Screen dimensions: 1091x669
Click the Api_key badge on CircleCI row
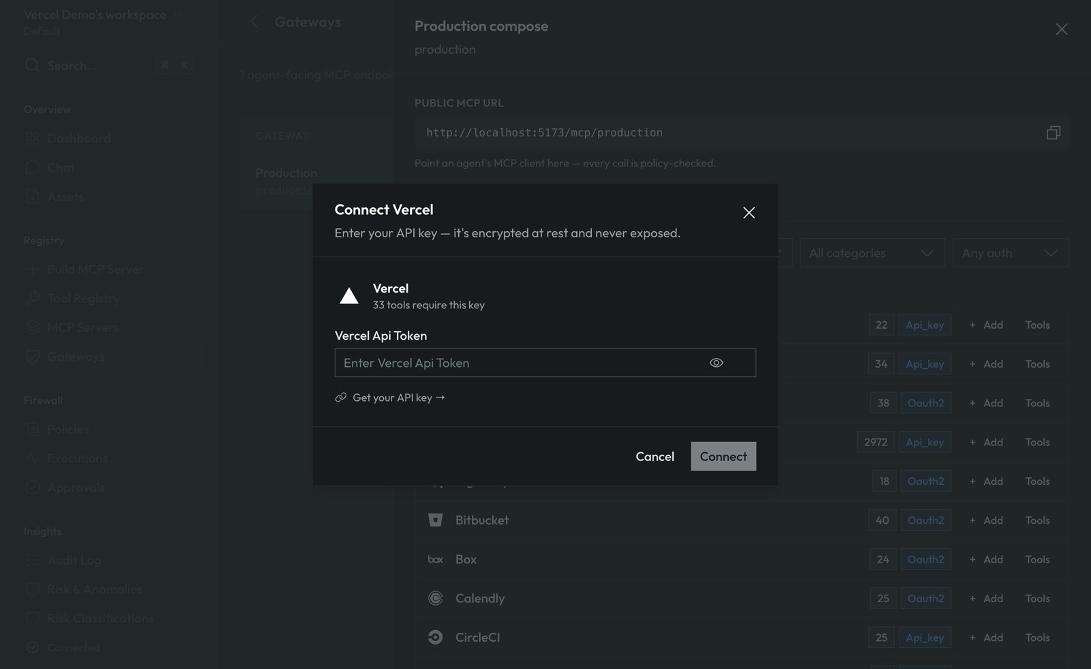[925, 638]
